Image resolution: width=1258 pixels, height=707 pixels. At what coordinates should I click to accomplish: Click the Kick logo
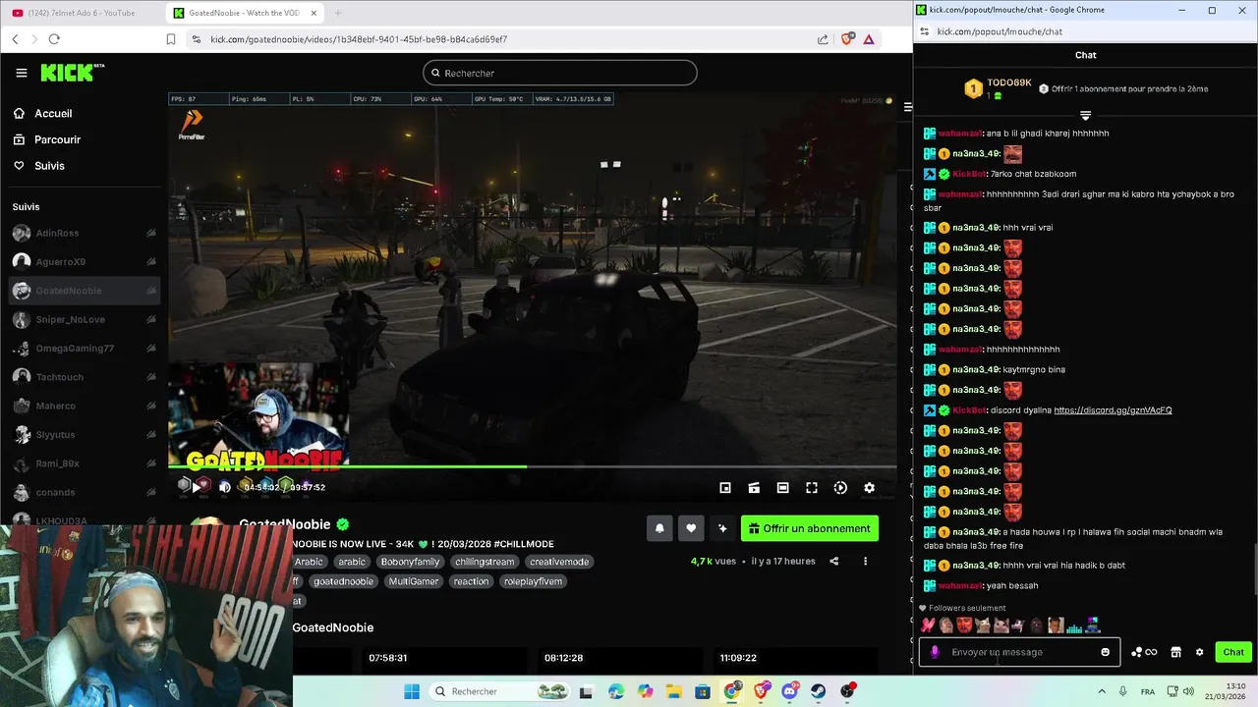(72, 73)
